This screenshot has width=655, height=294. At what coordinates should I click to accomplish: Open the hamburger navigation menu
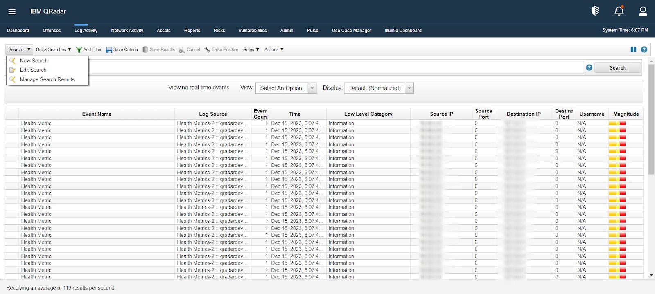[12, 11]
